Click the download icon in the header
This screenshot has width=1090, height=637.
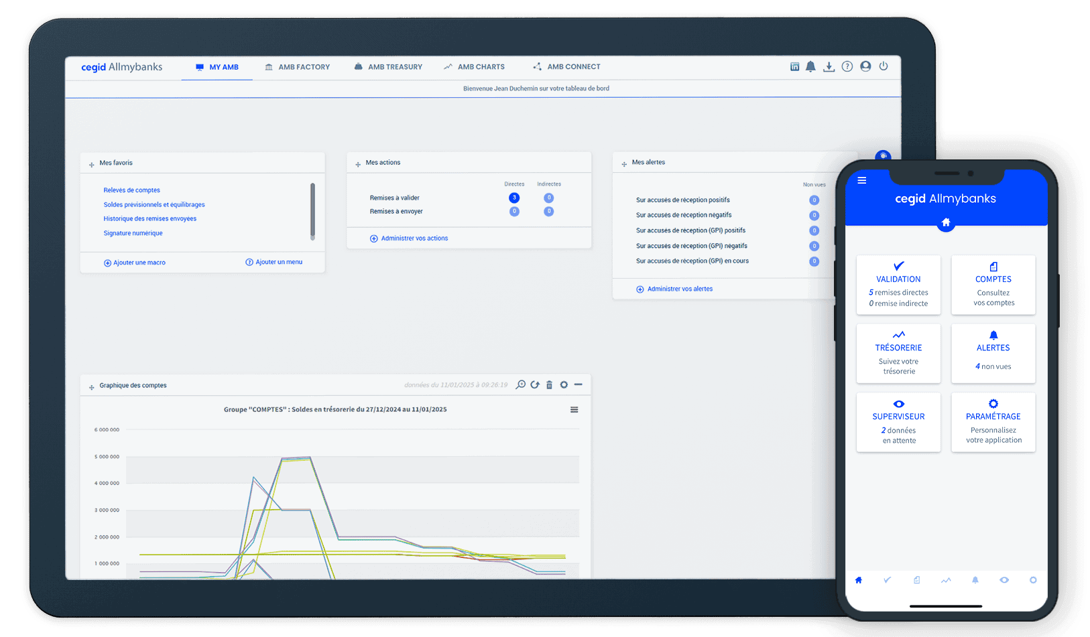click(x=829, y=67)
